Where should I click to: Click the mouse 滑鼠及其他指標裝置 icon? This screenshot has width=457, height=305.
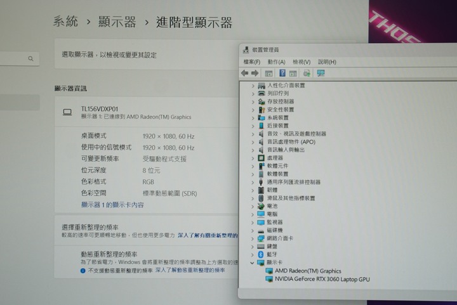coord(261,198)
